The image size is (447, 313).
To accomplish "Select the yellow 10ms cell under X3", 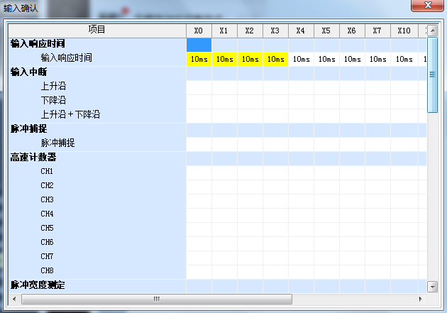I will (x=275, y=59).
